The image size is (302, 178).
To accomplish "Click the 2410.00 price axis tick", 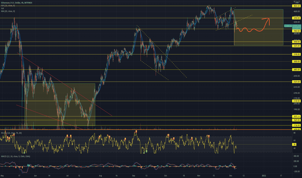I will coord(296,87).
